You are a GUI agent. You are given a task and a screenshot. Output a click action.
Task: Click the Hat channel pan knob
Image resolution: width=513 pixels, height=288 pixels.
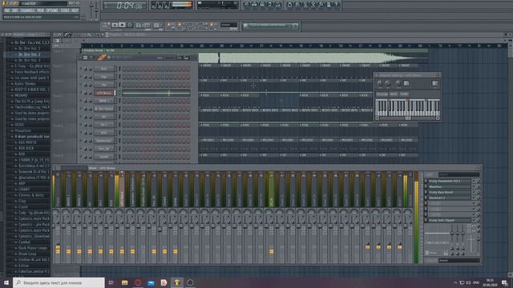pyautogui.click(x=86, y=85)
